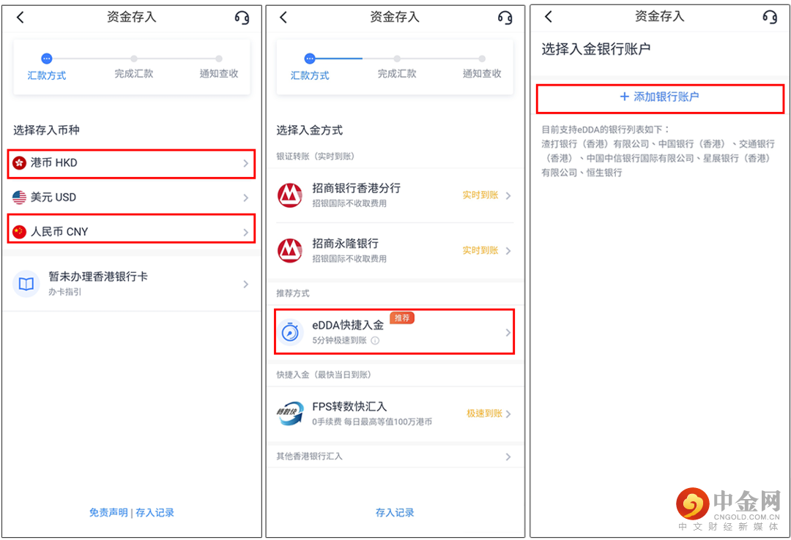Click the FPS 转数快 logo

(x=290, y=413)
